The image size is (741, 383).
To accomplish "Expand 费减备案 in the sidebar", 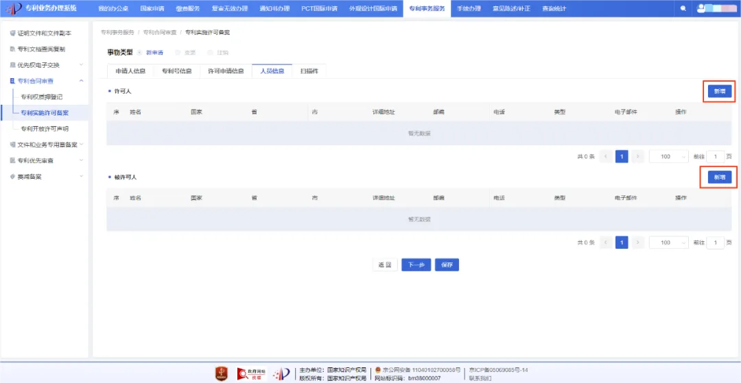I will [81, 176].
